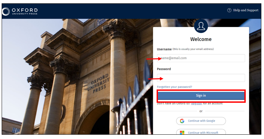Screen dimensions: 264x139
Task: Click the Microsoft logo icon
Action: tap(182, 132)
